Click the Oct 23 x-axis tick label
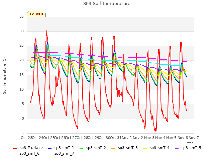Screen dimensions: 214x160 pyautogui.click(x=26, y=138)
